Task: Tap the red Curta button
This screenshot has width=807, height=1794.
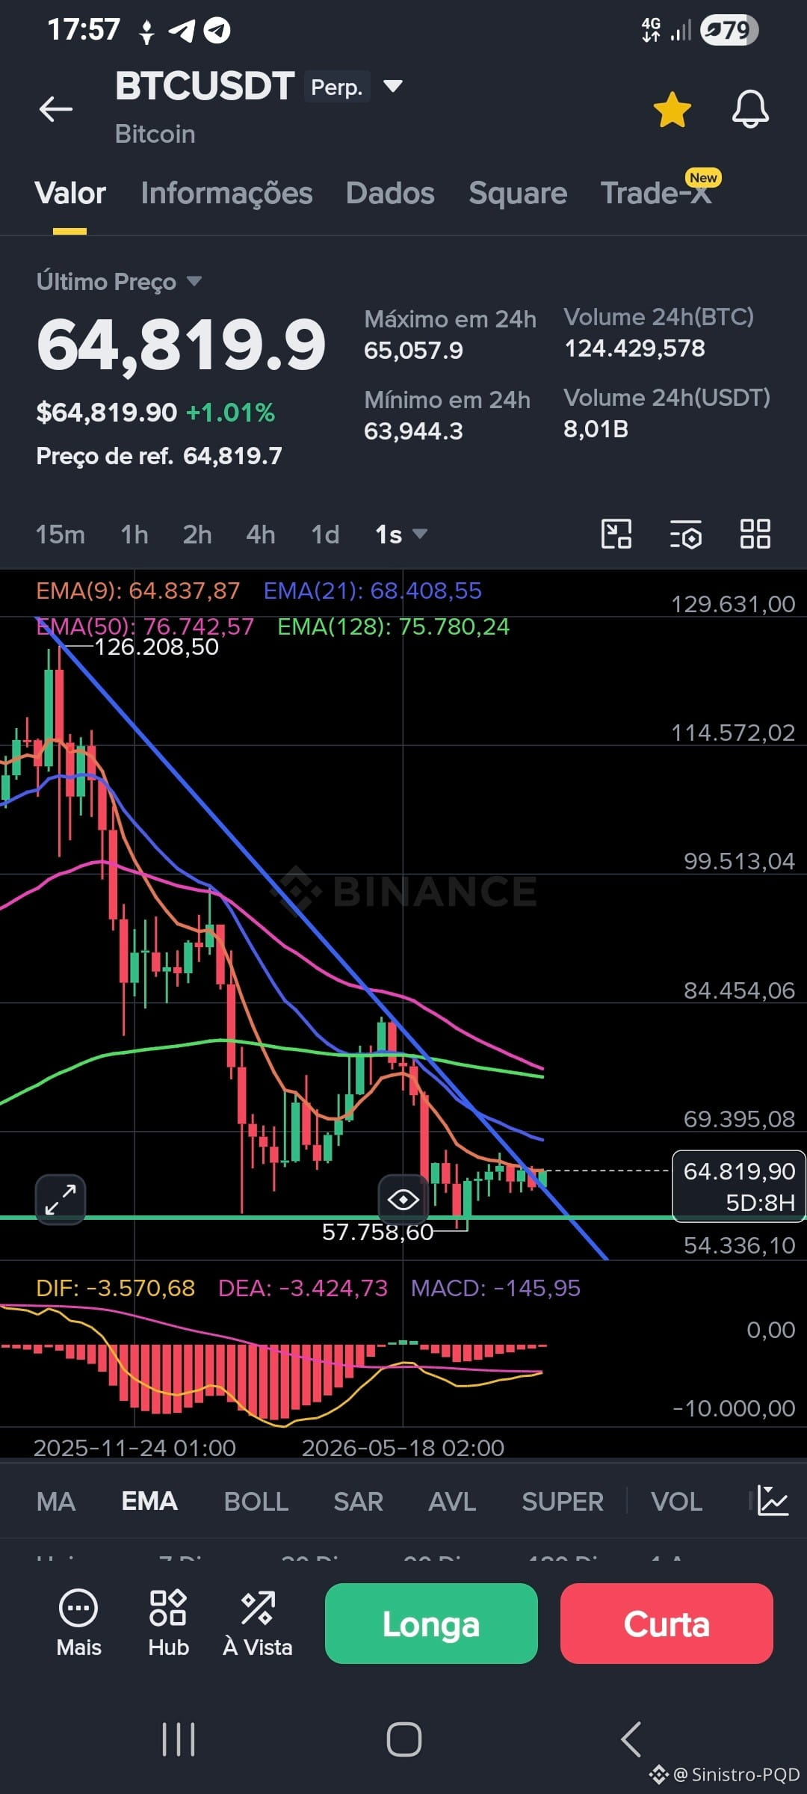Action: [x=667, y=1624]
